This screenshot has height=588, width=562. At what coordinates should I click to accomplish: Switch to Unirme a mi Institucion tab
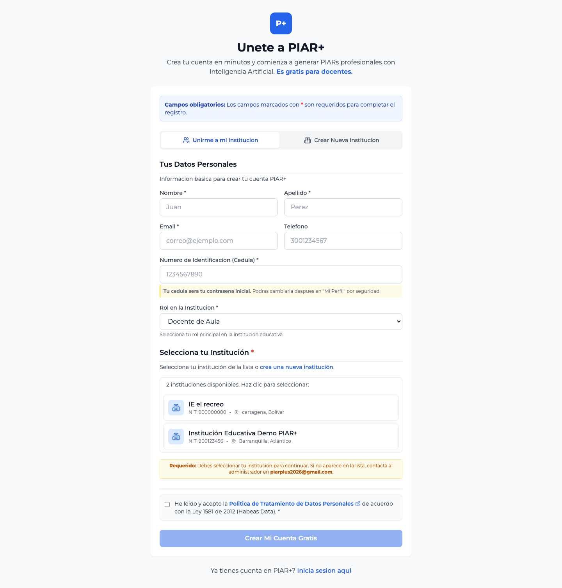click(221, 140)
